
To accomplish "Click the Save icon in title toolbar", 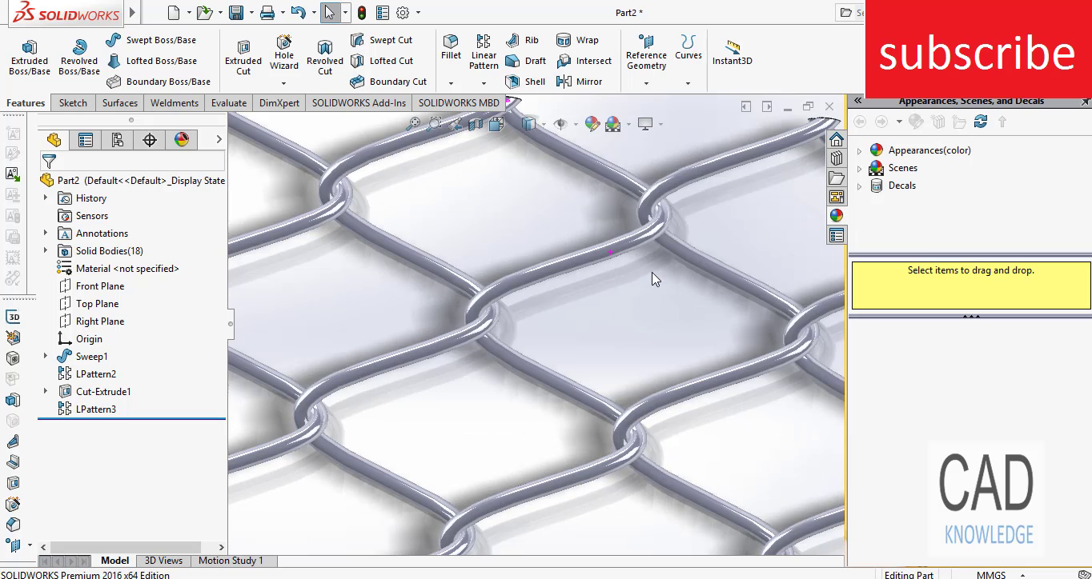I will tap(236, 13).
